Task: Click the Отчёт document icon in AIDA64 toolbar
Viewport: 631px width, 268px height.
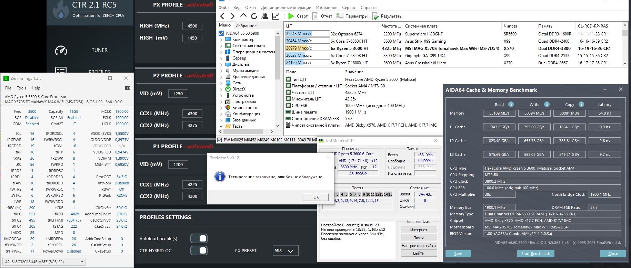Action: tap(315, 16)
